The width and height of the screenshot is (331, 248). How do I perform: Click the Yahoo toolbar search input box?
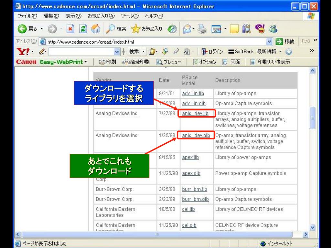(81, 52)
